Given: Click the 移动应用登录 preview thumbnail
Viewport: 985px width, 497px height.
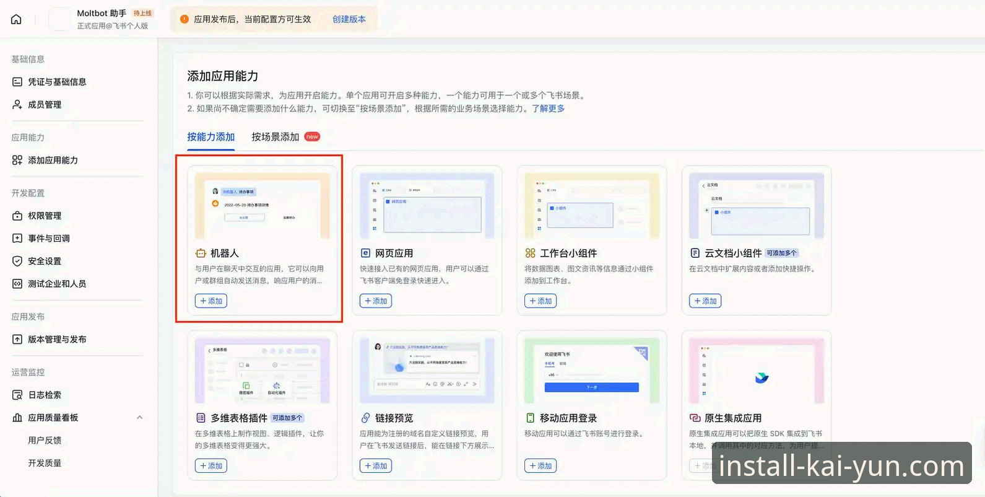Looking at the screenshot, I should 592,371.
